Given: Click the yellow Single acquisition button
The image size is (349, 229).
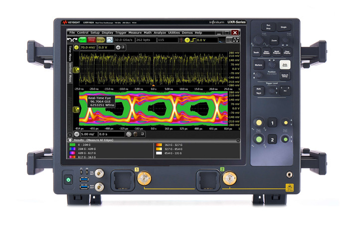Looking at the screenshot, I should click(100, 39).
